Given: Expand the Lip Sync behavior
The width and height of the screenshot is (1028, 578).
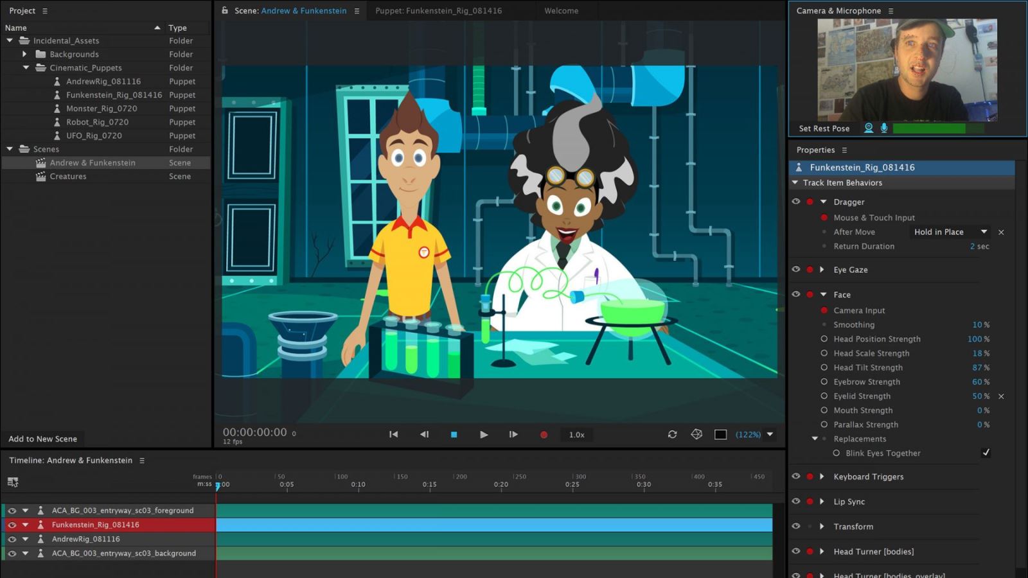Looking at the screenshot, I should click(822, 502).
